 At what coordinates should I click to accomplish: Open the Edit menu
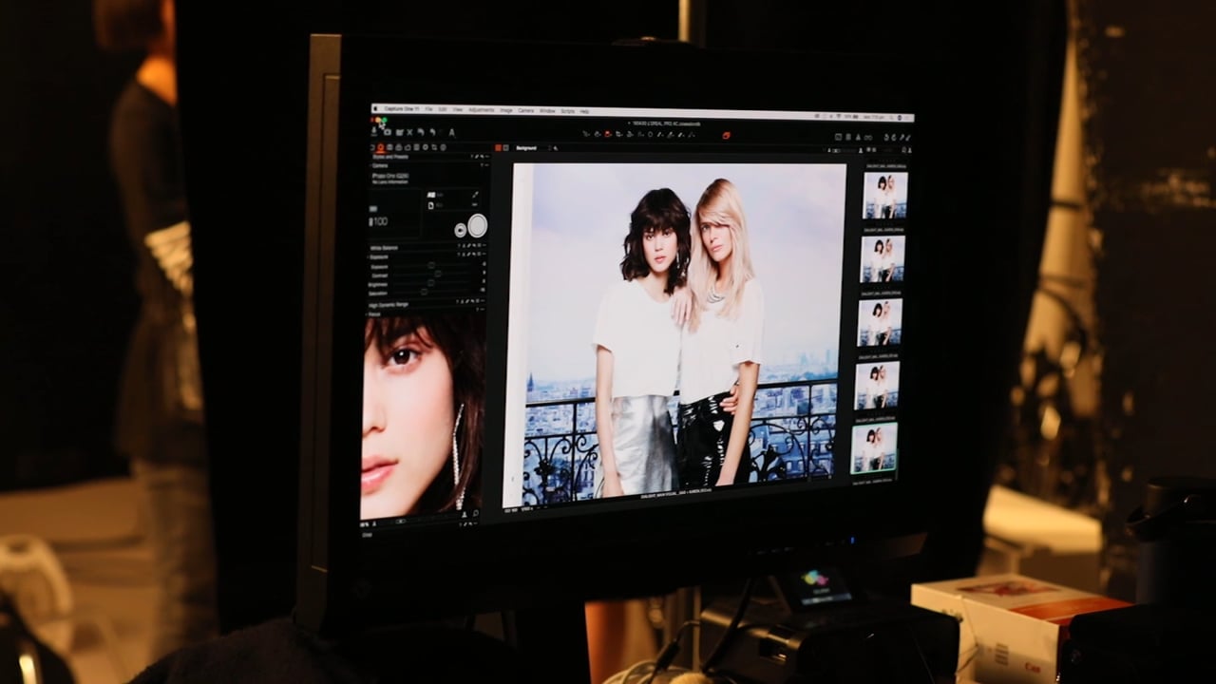443,110
